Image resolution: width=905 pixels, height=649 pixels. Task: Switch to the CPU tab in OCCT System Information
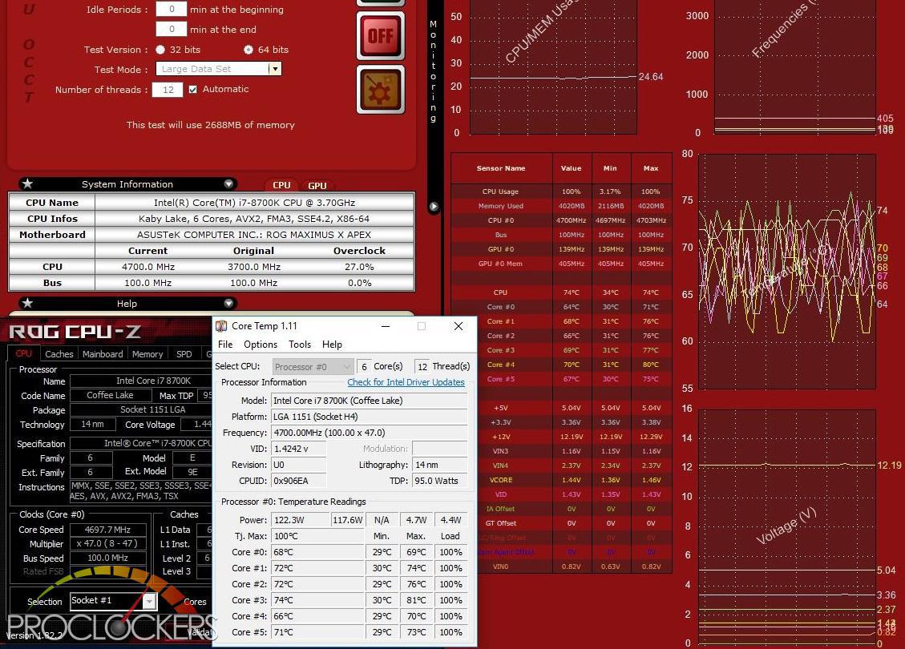point(281,185)
